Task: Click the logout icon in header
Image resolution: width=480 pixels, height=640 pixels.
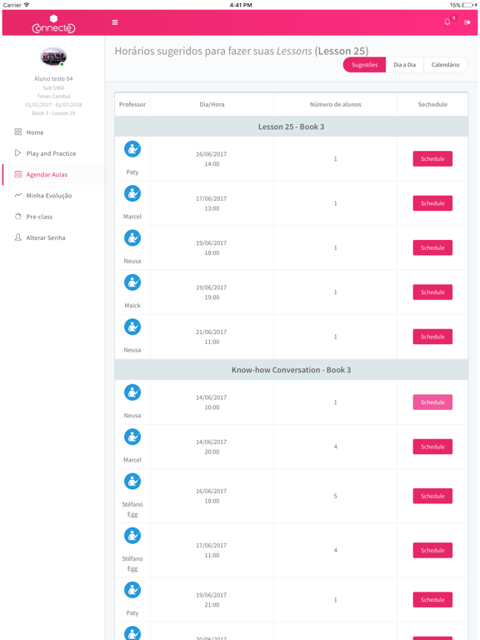Action: [467, 22]
